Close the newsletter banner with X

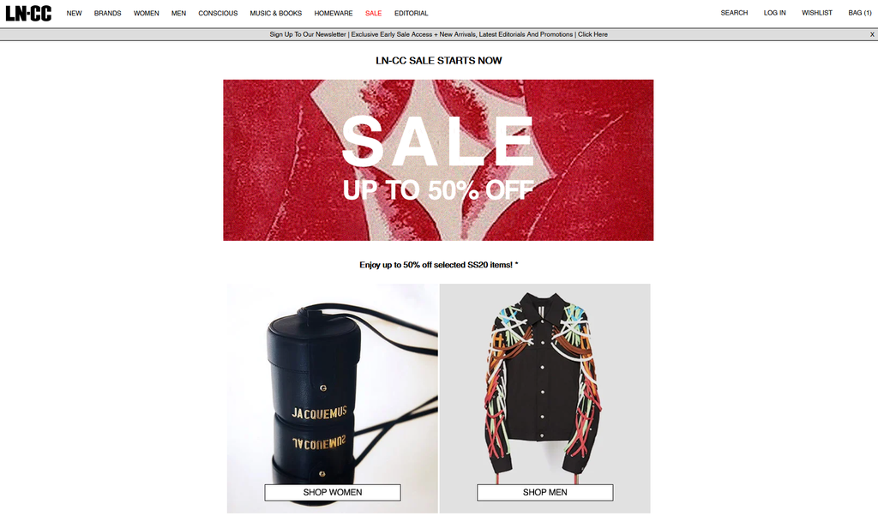click(x=872, y=34)
